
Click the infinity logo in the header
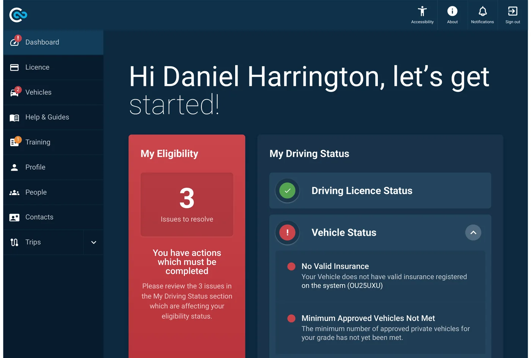pyautogui.click(x=18, y=15)
